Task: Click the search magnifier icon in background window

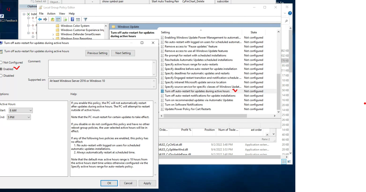Action: point(286,21)
